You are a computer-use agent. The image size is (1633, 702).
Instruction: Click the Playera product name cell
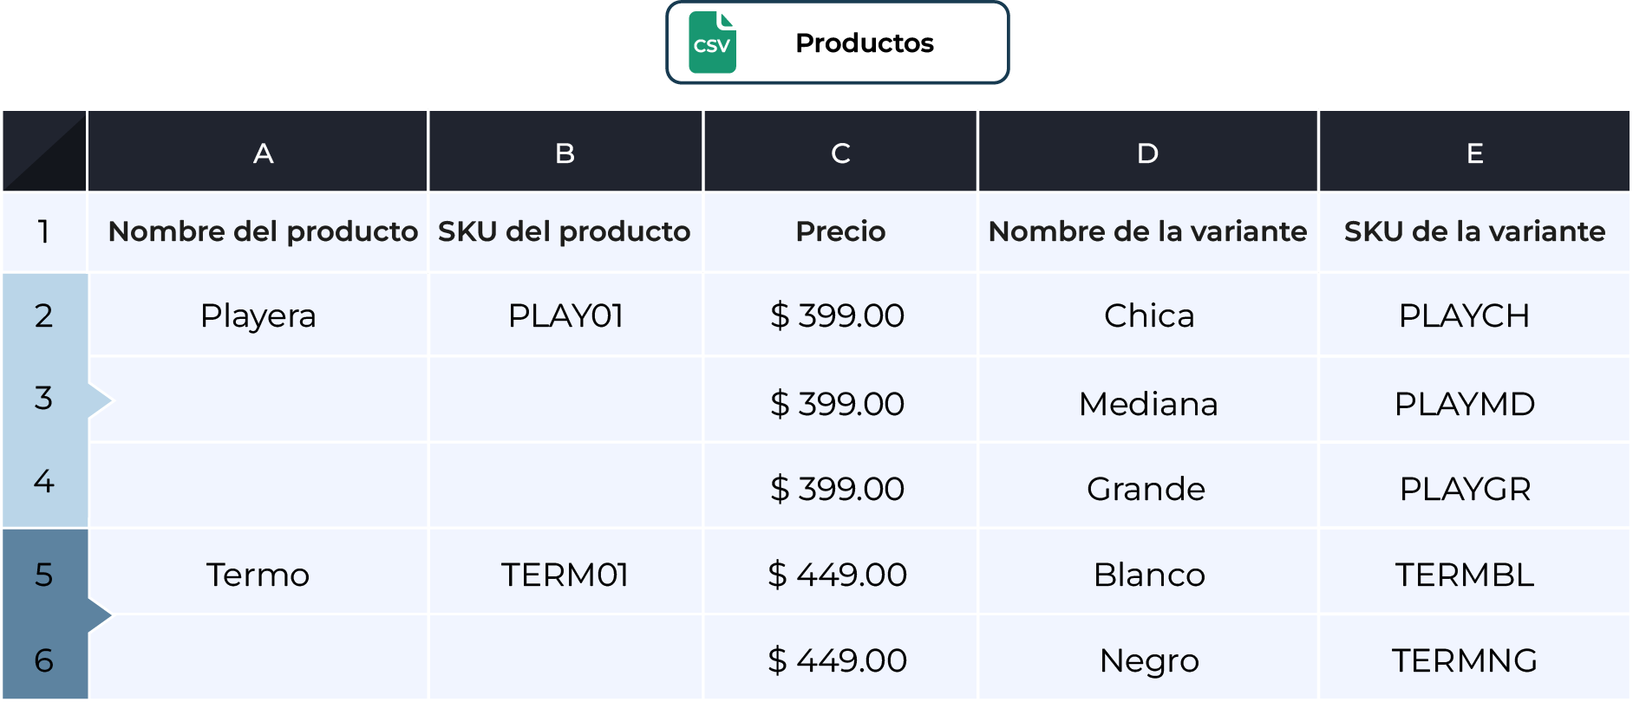(x=258, y=315)
